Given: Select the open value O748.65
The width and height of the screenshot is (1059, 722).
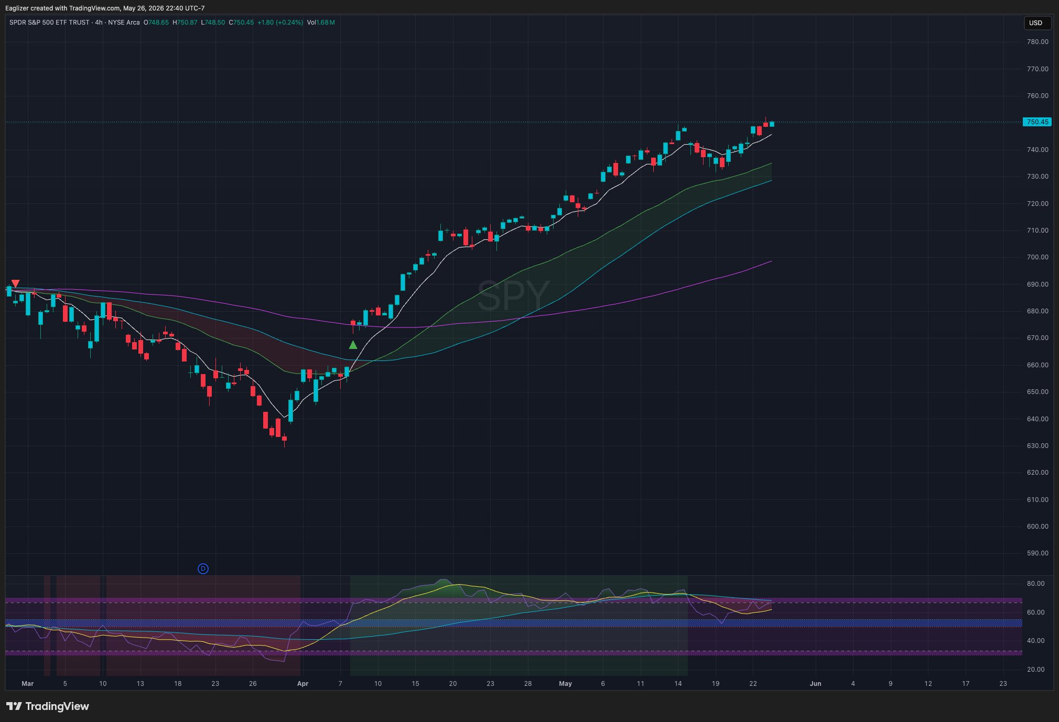Looking at the screenshot, I should (x=156, y=23).
